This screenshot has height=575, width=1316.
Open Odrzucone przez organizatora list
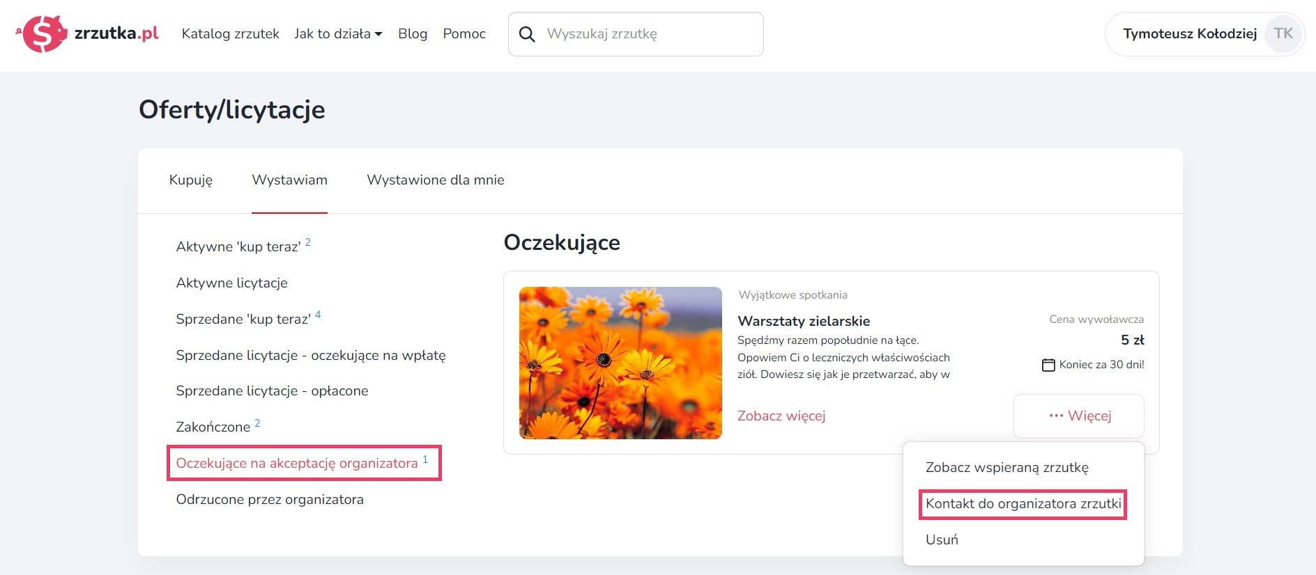270,499
